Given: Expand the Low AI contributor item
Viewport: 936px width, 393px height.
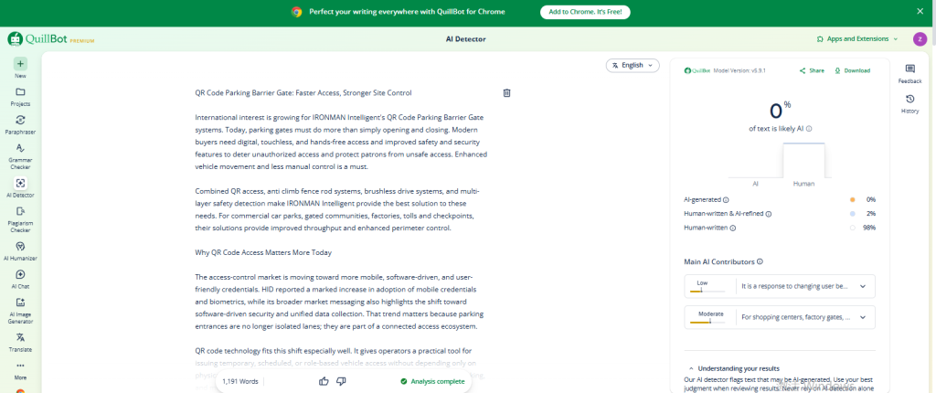Looking at the screenshot, I should pos(780,286).
